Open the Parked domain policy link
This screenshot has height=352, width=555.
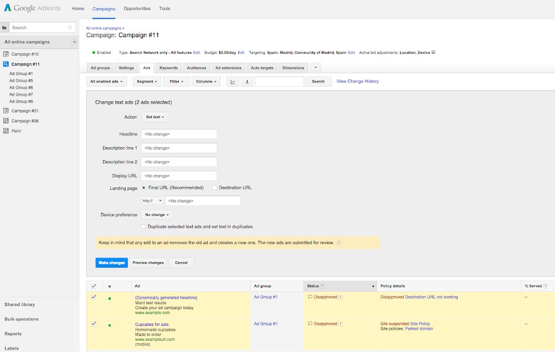pos(419,328)
